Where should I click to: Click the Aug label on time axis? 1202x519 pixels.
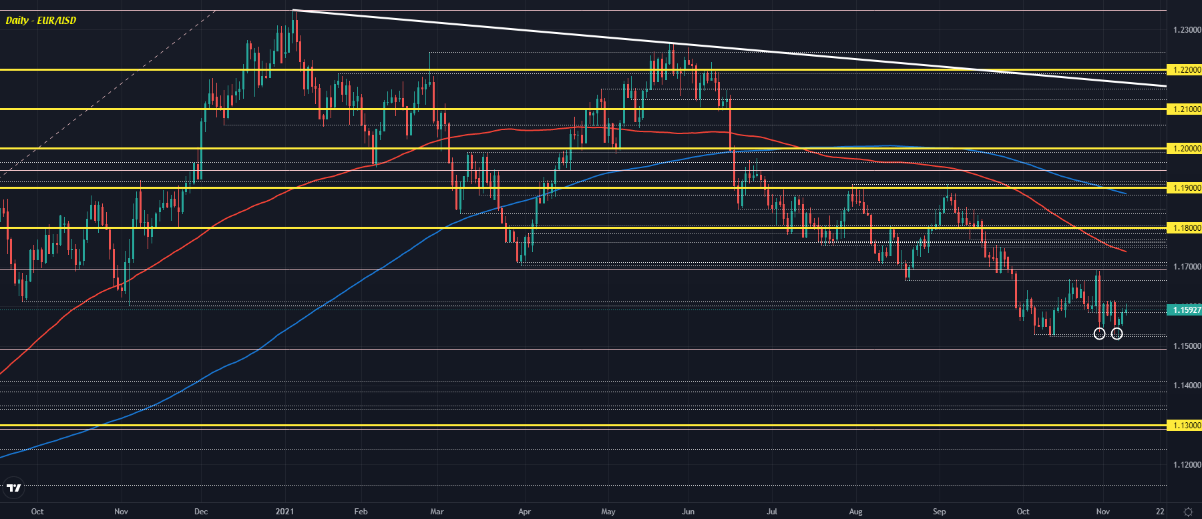pos(855,512)
